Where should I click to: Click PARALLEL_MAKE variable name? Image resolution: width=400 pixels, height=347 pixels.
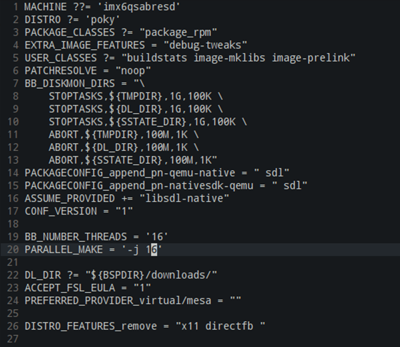[63, 249]
